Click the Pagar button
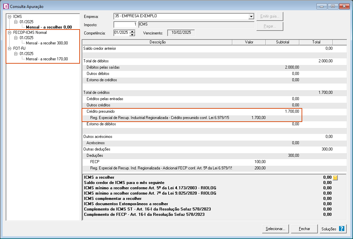The image size is (353, 239). tap(270, 26)
